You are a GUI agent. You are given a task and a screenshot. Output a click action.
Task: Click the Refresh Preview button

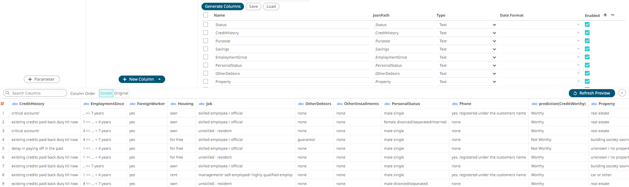point(592,93)
